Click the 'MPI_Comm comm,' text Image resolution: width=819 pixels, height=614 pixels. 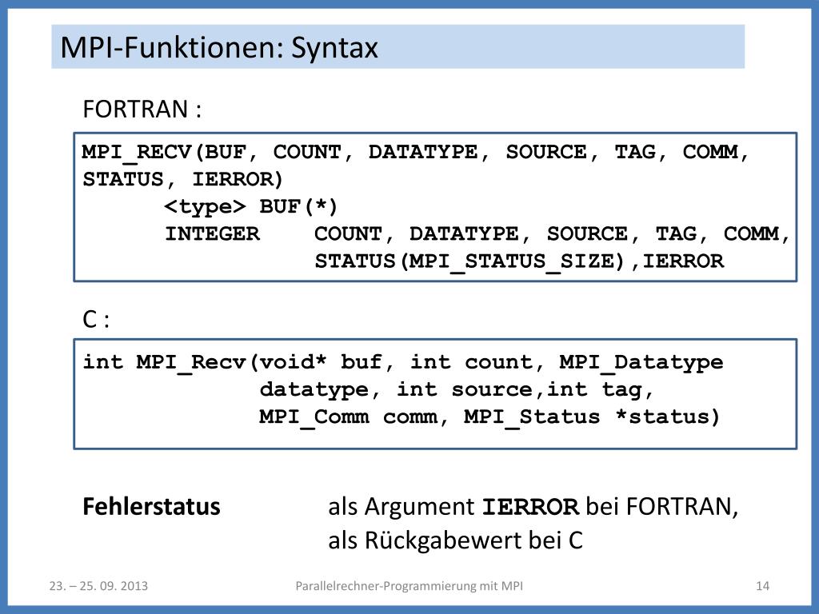(354, 417)
